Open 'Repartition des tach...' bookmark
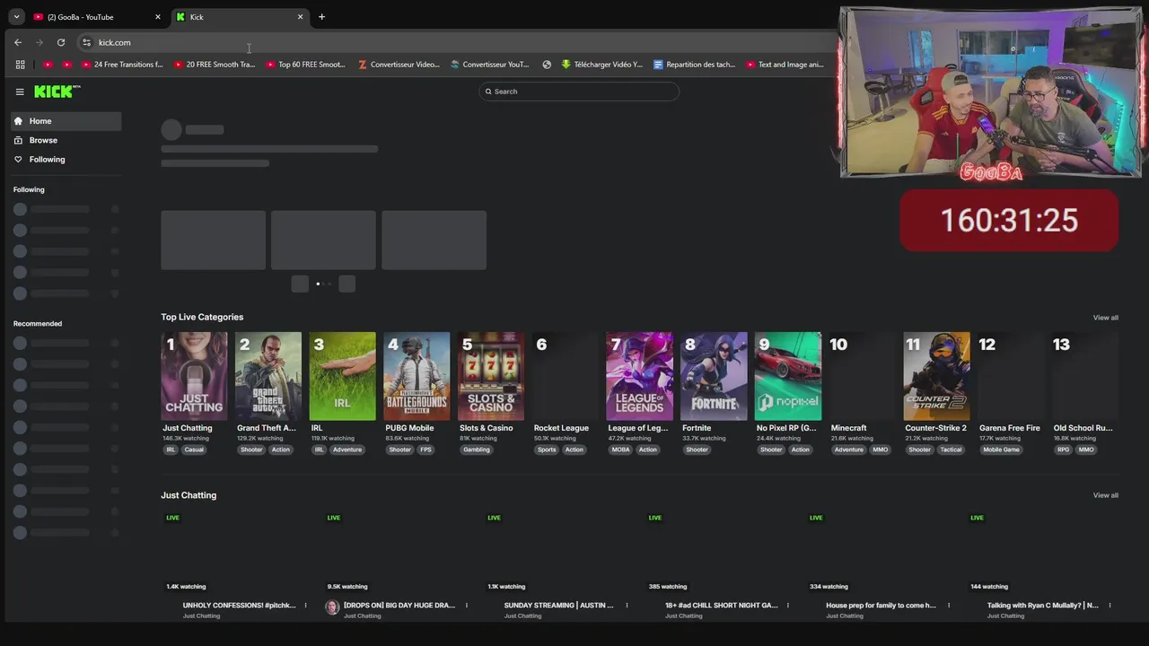Viewport: 1149px width, 646px height. pyautogui.click(x=695, y=65)
